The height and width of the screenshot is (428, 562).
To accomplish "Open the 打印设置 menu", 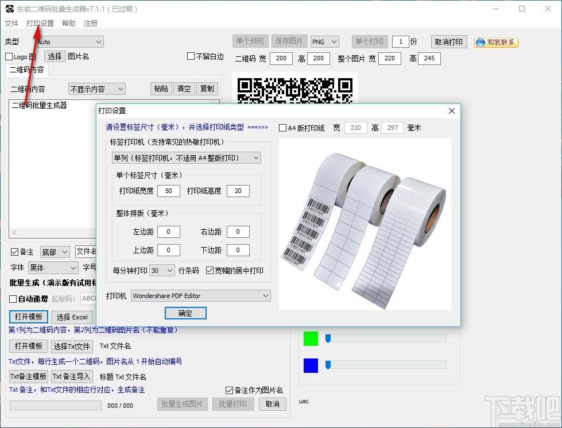I will (x=40, y=24).
